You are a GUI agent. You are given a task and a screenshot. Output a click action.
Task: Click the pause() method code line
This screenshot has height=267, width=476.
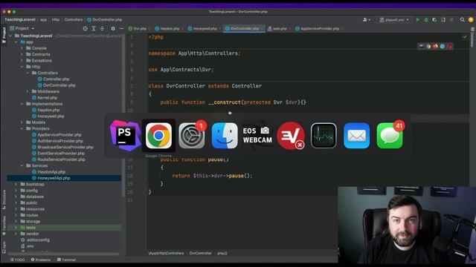pyautogui.click(x=194, y=159)
